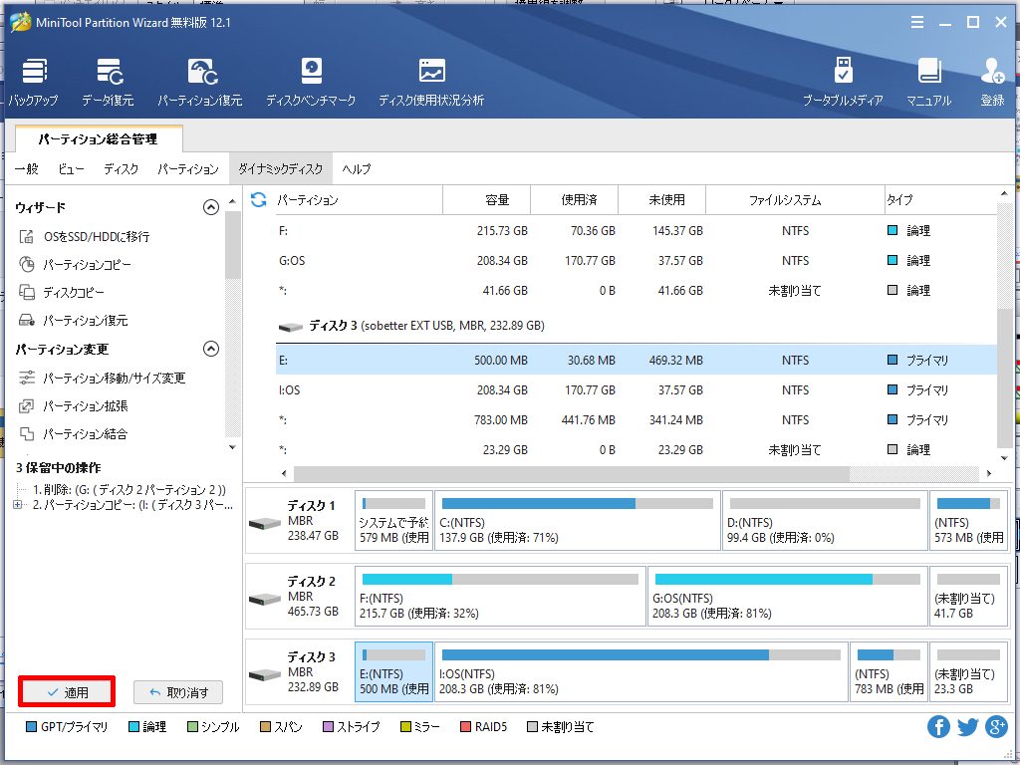Screen dimensions: 1020x765
Task: Select ディスク 2 icon in disk map
Action: (264, 599)
